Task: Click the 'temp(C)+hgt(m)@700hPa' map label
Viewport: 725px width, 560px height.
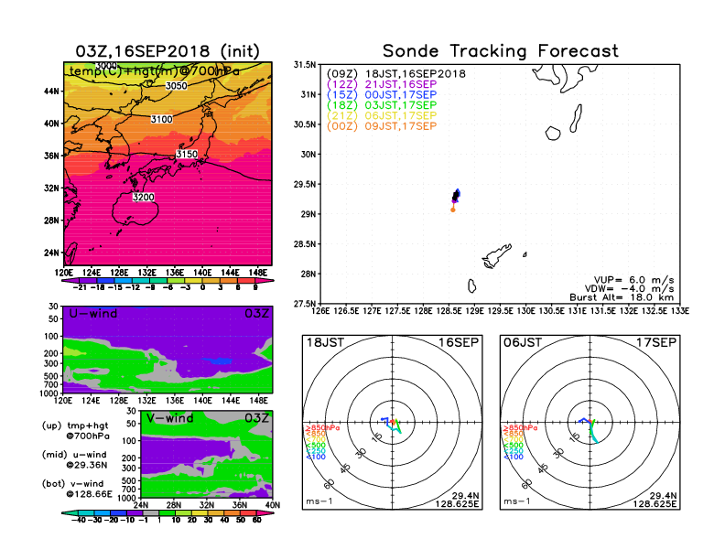Action: (155, 71)
